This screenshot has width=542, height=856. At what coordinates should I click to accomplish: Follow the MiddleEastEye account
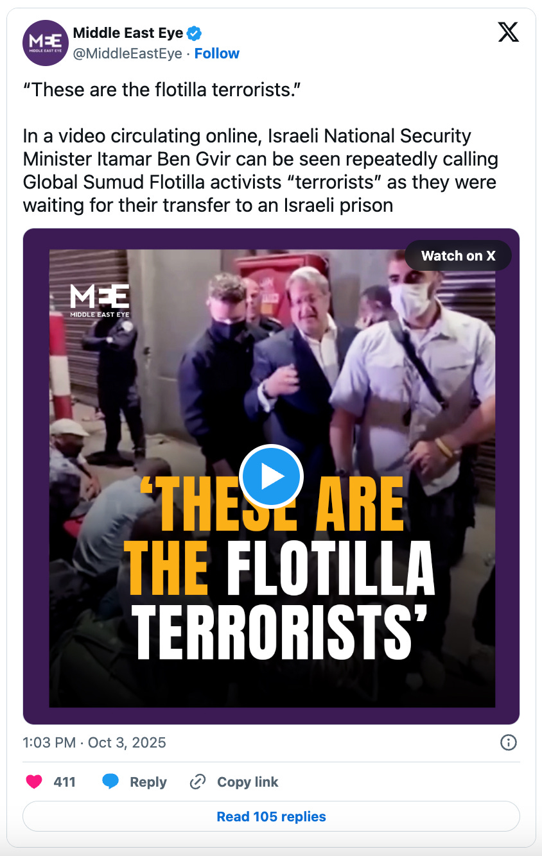click(217, 53)
